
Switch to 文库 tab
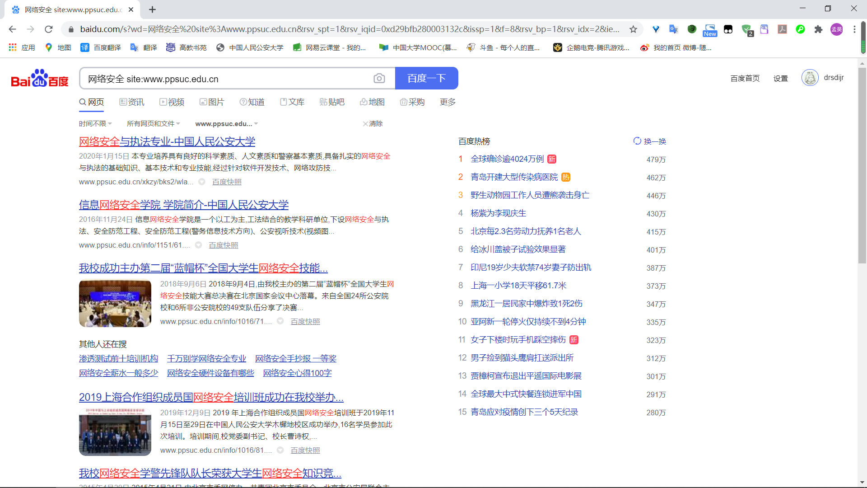292,102
